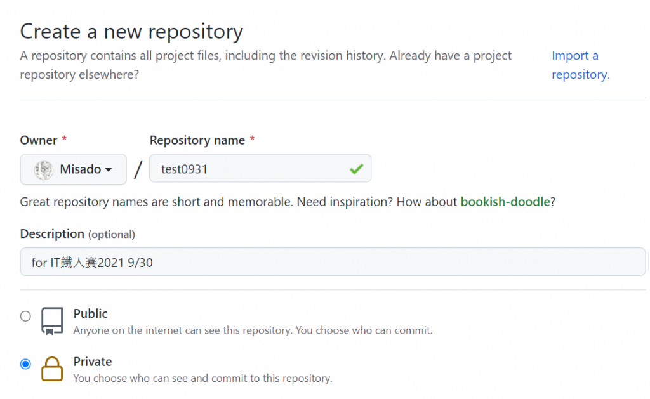The width and height of the screenshot is (650, 399).
Task: Click the Misado owner avatar icon
Action: 44,169
